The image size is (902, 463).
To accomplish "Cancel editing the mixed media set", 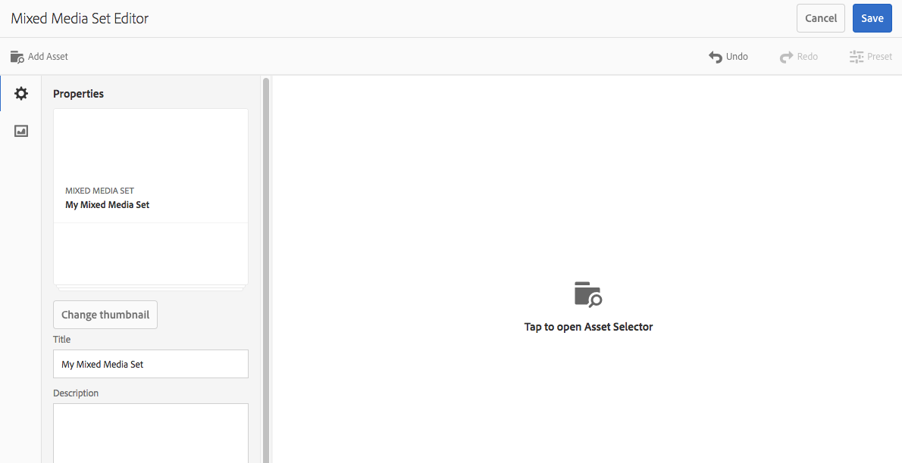I will pos(821,18).
